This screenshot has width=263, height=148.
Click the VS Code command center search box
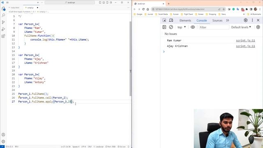(69, 2)
